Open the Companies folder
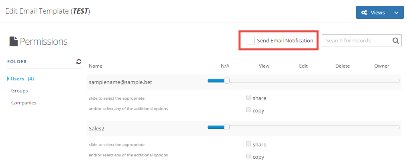The height and width of the screenshot is (164, 407). pyautogui.click(x=24, y=103)
